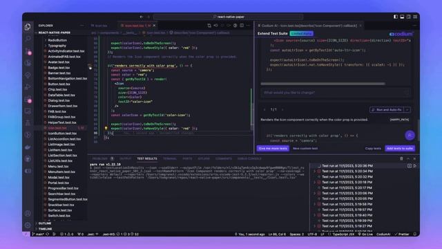Expand the test run at 5:19:58 PM
The height and width of the screenshot is (249, 442).
pos(315,204)
